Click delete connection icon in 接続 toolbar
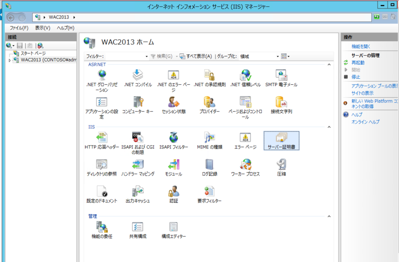399x262 pixels. tap(40, 45)
